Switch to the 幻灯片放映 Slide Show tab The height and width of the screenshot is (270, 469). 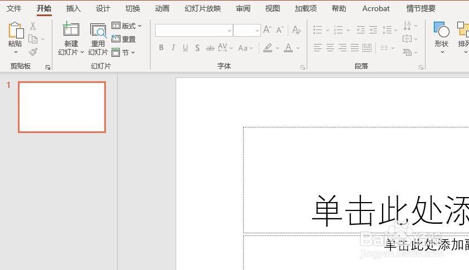pos(202,8)
